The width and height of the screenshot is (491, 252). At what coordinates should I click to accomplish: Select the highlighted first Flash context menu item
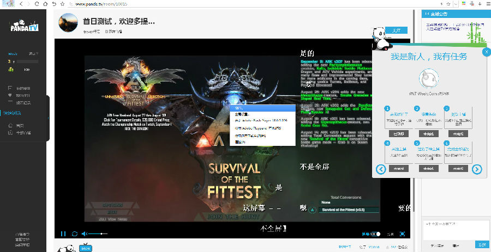coord(262,108)
